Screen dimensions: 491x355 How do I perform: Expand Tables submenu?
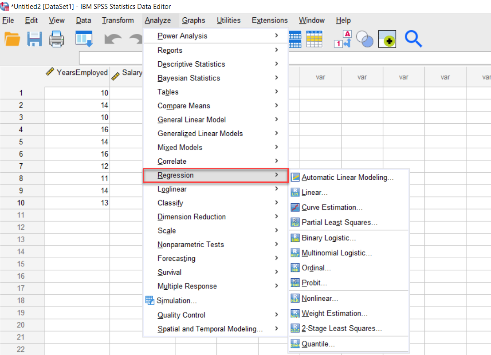pos(215,92)
